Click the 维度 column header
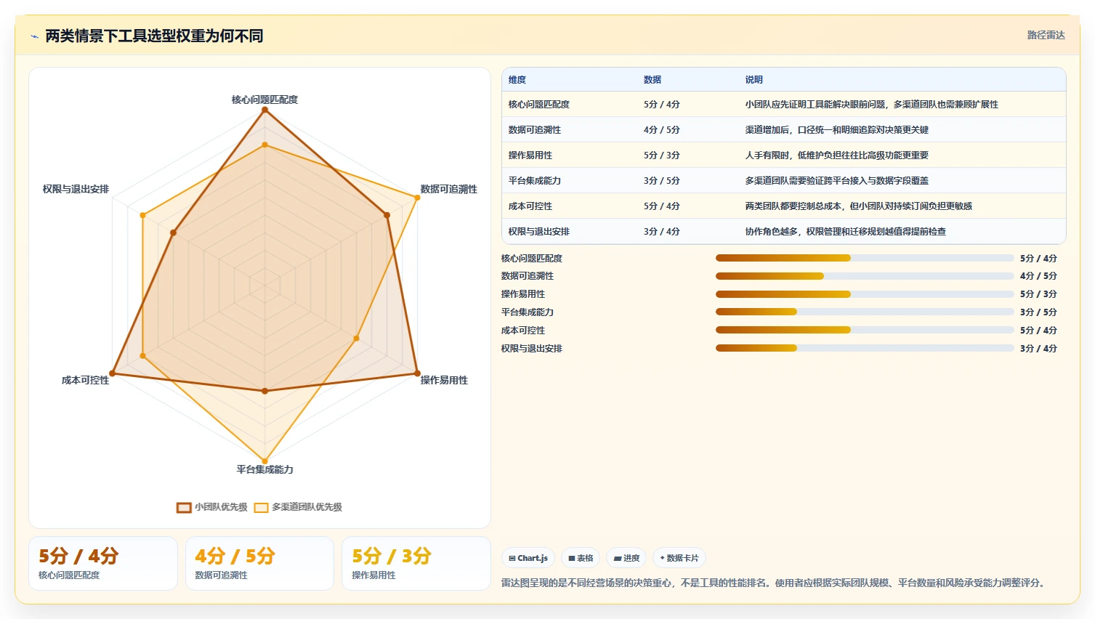 coord(517,80)
